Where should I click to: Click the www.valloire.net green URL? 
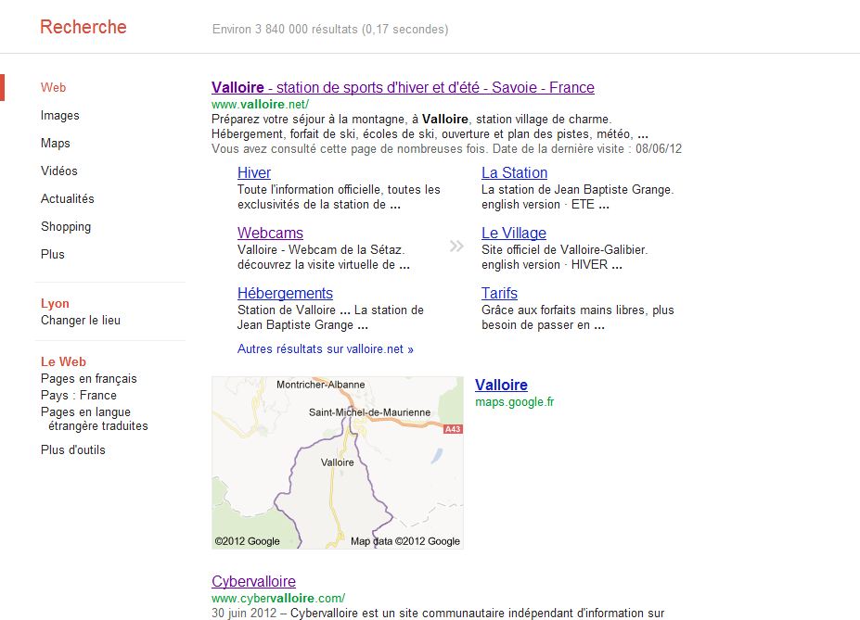tap(260, 104)
